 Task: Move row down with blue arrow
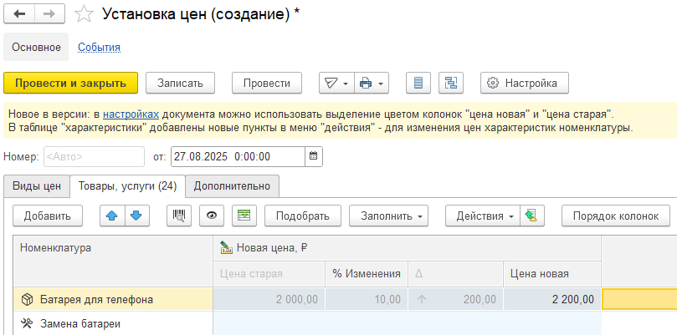point(135,216)
